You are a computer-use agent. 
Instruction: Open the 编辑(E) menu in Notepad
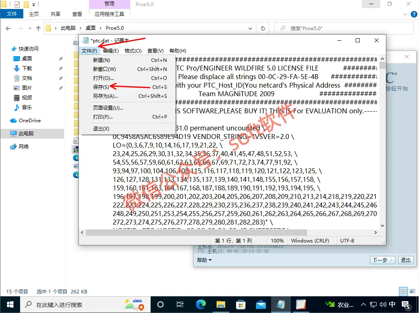(111, 51)
